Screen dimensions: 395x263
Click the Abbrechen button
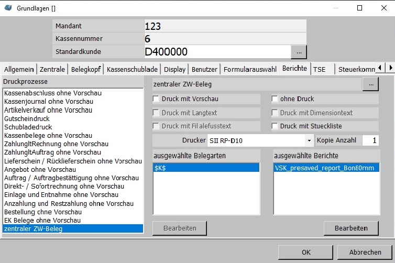[x=365, y=252]
